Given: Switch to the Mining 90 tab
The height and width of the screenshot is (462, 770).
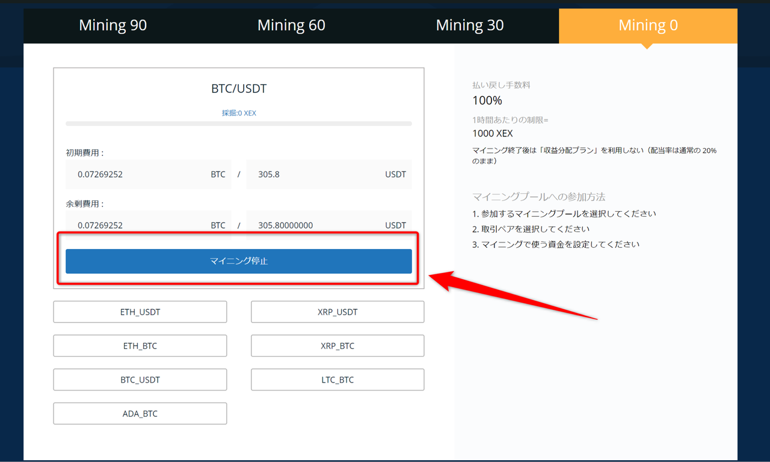Looking at the screenshot, I should click(112, 25).
